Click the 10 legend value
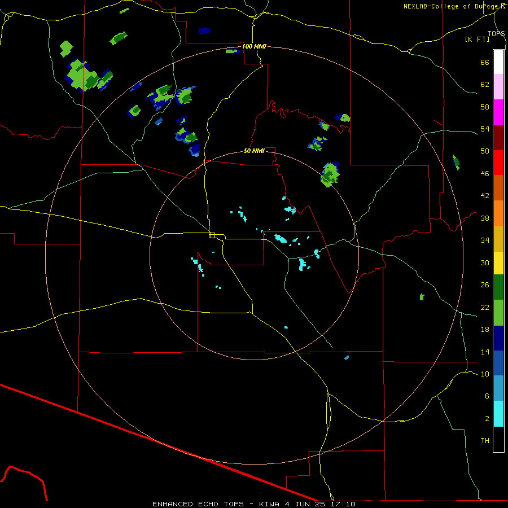Viewport: 508px width, 508px height. click(485, 374)
